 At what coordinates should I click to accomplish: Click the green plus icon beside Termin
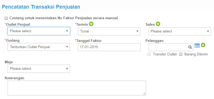(x=91, y=24)
